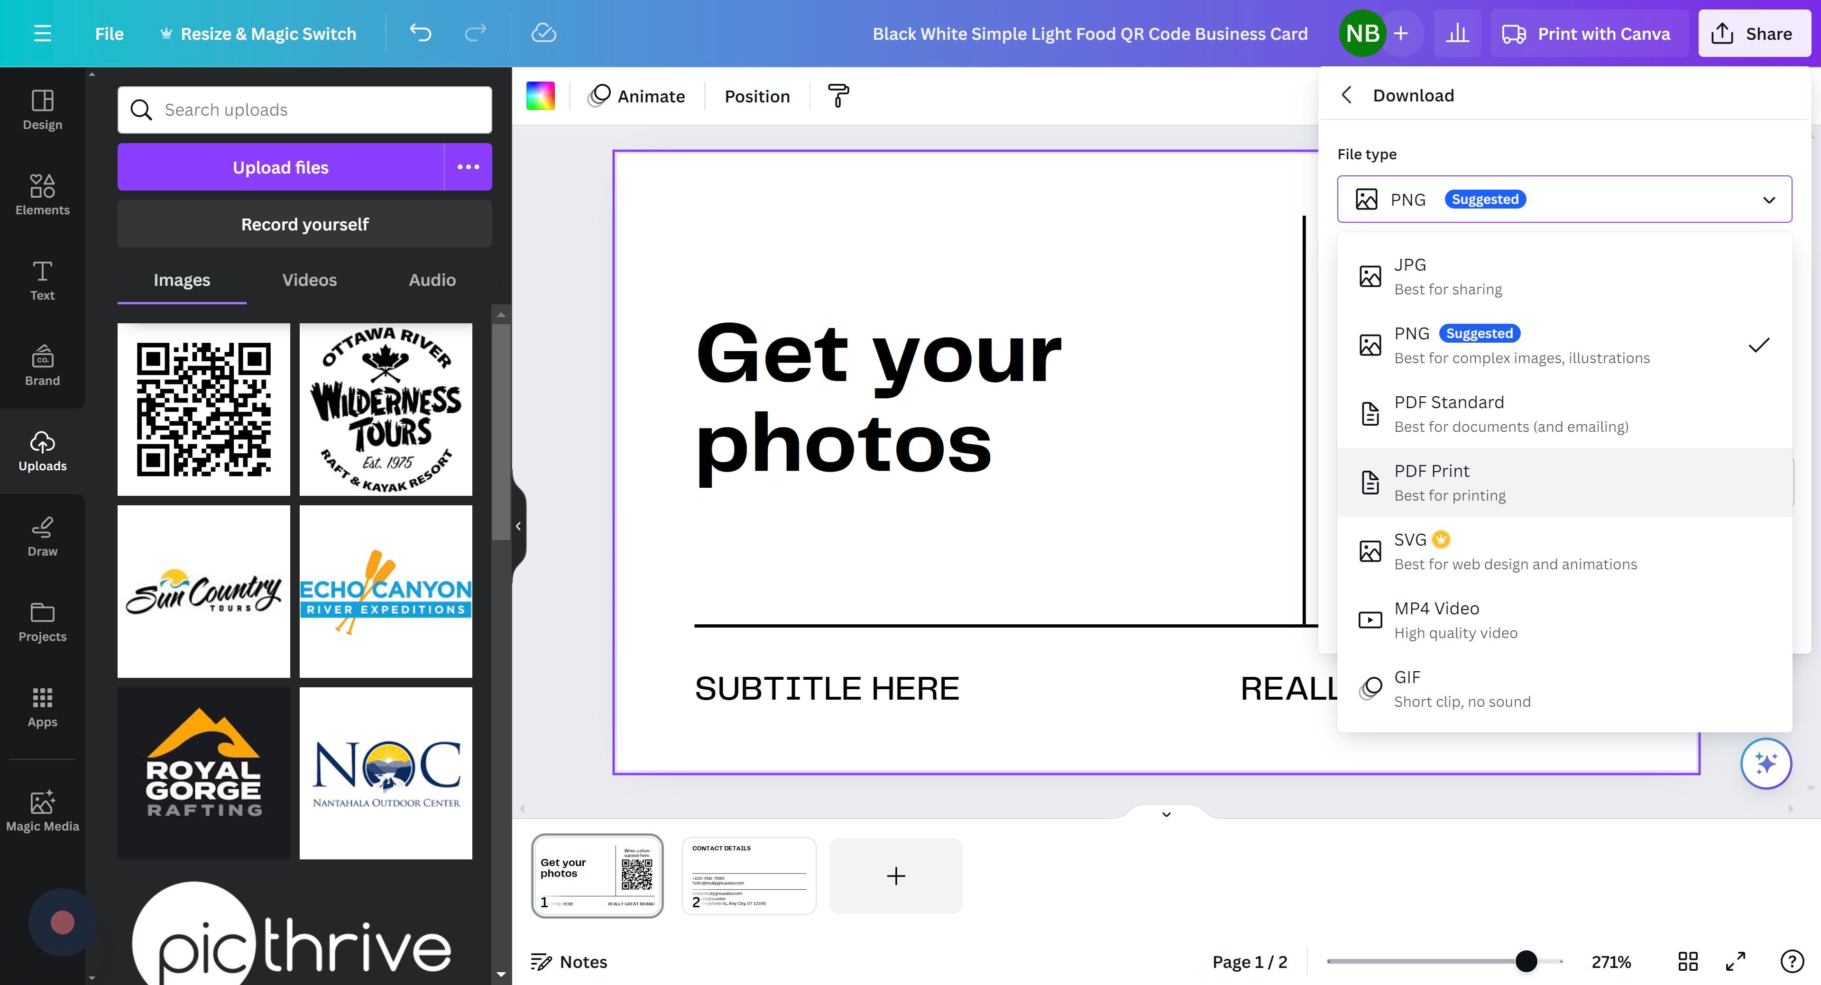Click the copy style paint roller icon
The height and width of the screenshot is (985, 1821).
[838, 95]
